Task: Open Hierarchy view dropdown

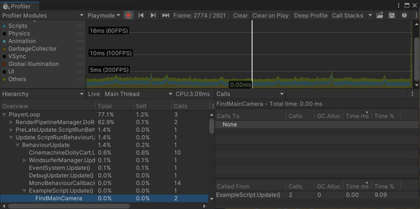Action: pos(43,94)
